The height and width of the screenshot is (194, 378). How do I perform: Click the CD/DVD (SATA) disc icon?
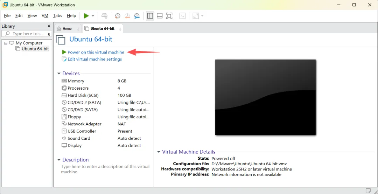(64, 110)
